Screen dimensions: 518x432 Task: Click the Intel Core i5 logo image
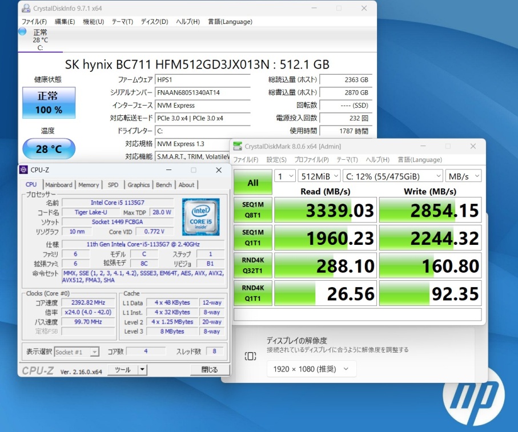coord(200,216)
